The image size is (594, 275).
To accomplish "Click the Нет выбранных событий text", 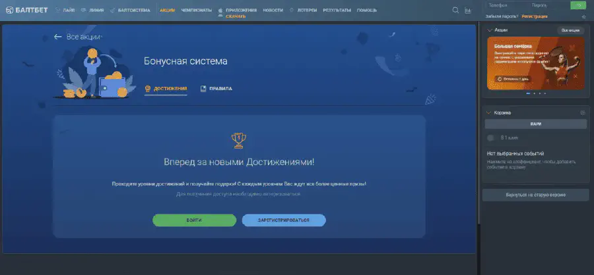I will coord(515,153).
